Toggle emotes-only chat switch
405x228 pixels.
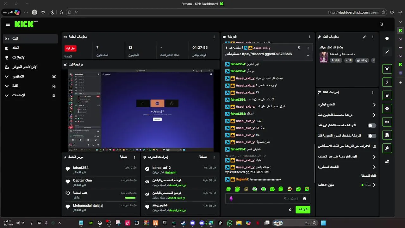[x=372, y=136]
